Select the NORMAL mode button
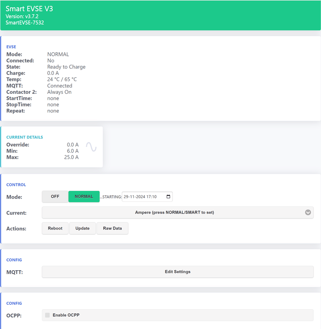The image size is (321, 329). 84,197
